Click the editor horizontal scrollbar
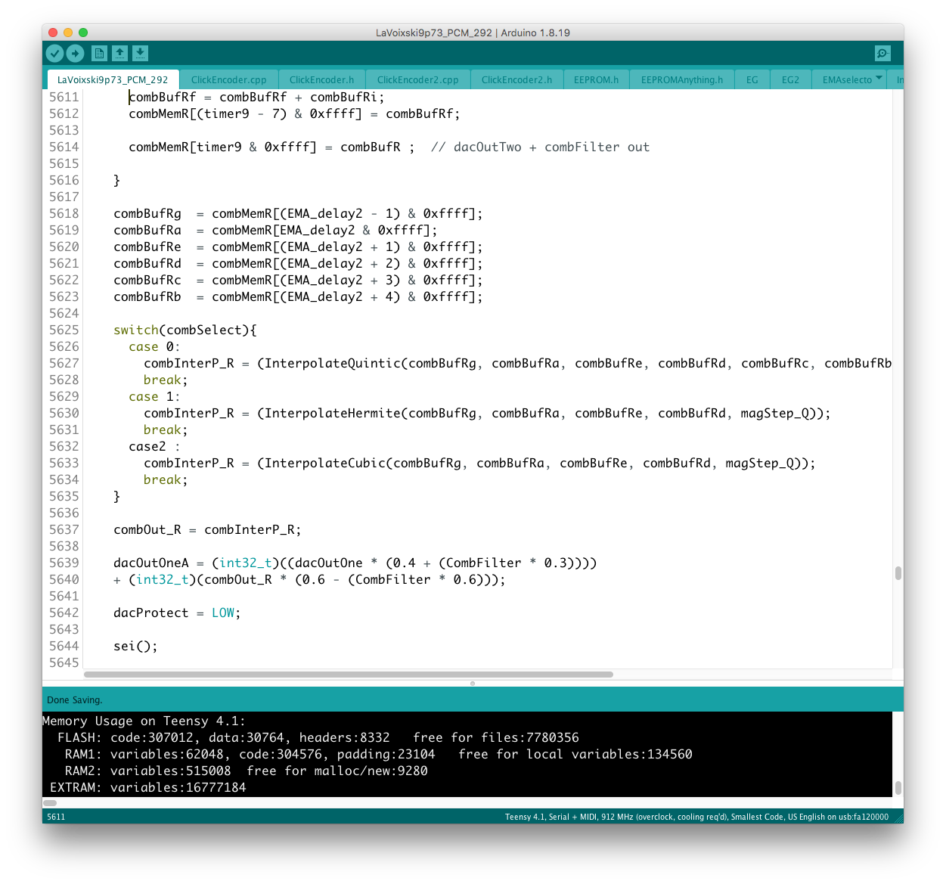Screen dimensions: 946x884 [x=348, y=674]
